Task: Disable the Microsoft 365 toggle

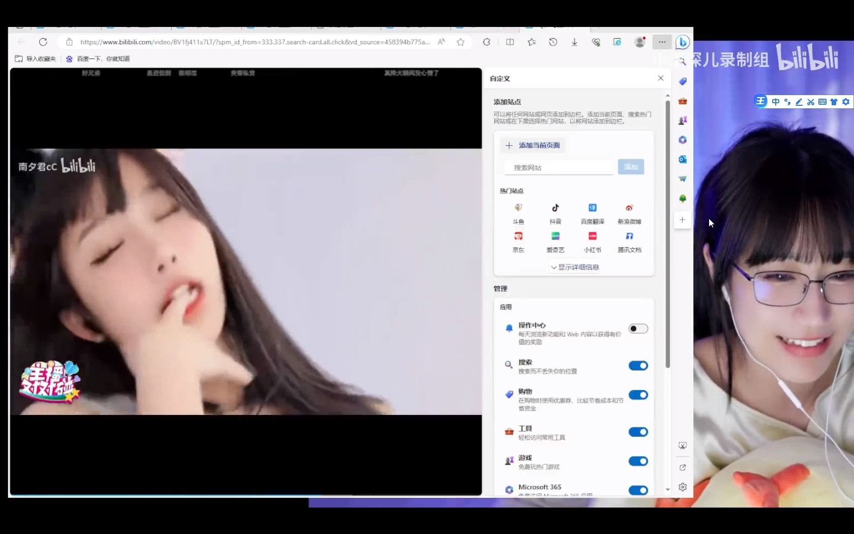Action: (638, 490)
